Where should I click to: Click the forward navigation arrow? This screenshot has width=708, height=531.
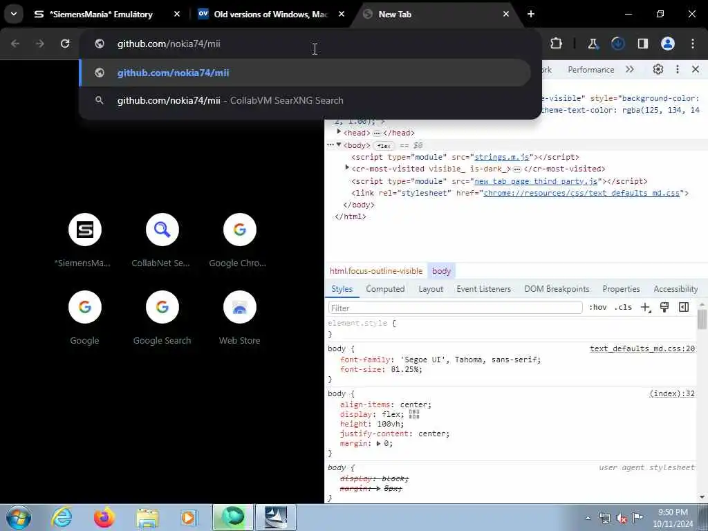[x=39, y=44]
